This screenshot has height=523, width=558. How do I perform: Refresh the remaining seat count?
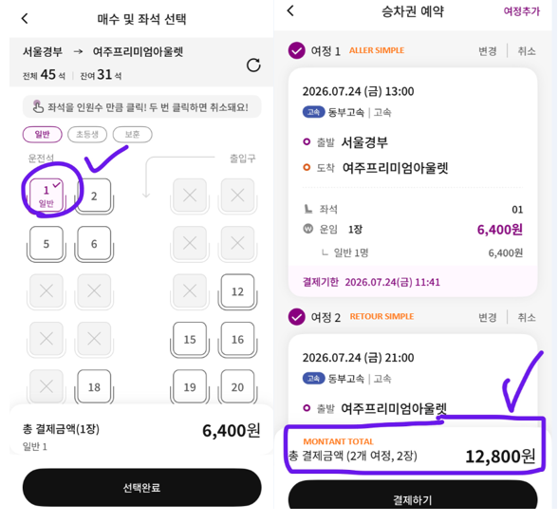click(x=253, y=65)
